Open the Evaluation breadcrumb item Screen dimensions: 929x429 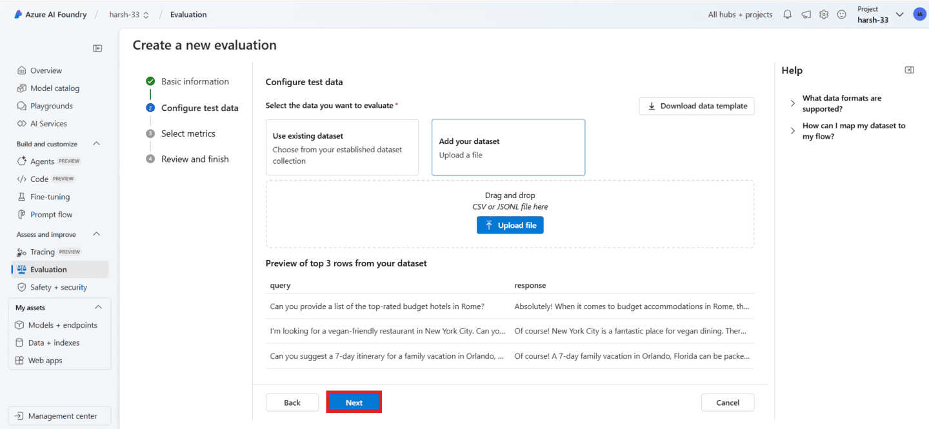[188, 14]
